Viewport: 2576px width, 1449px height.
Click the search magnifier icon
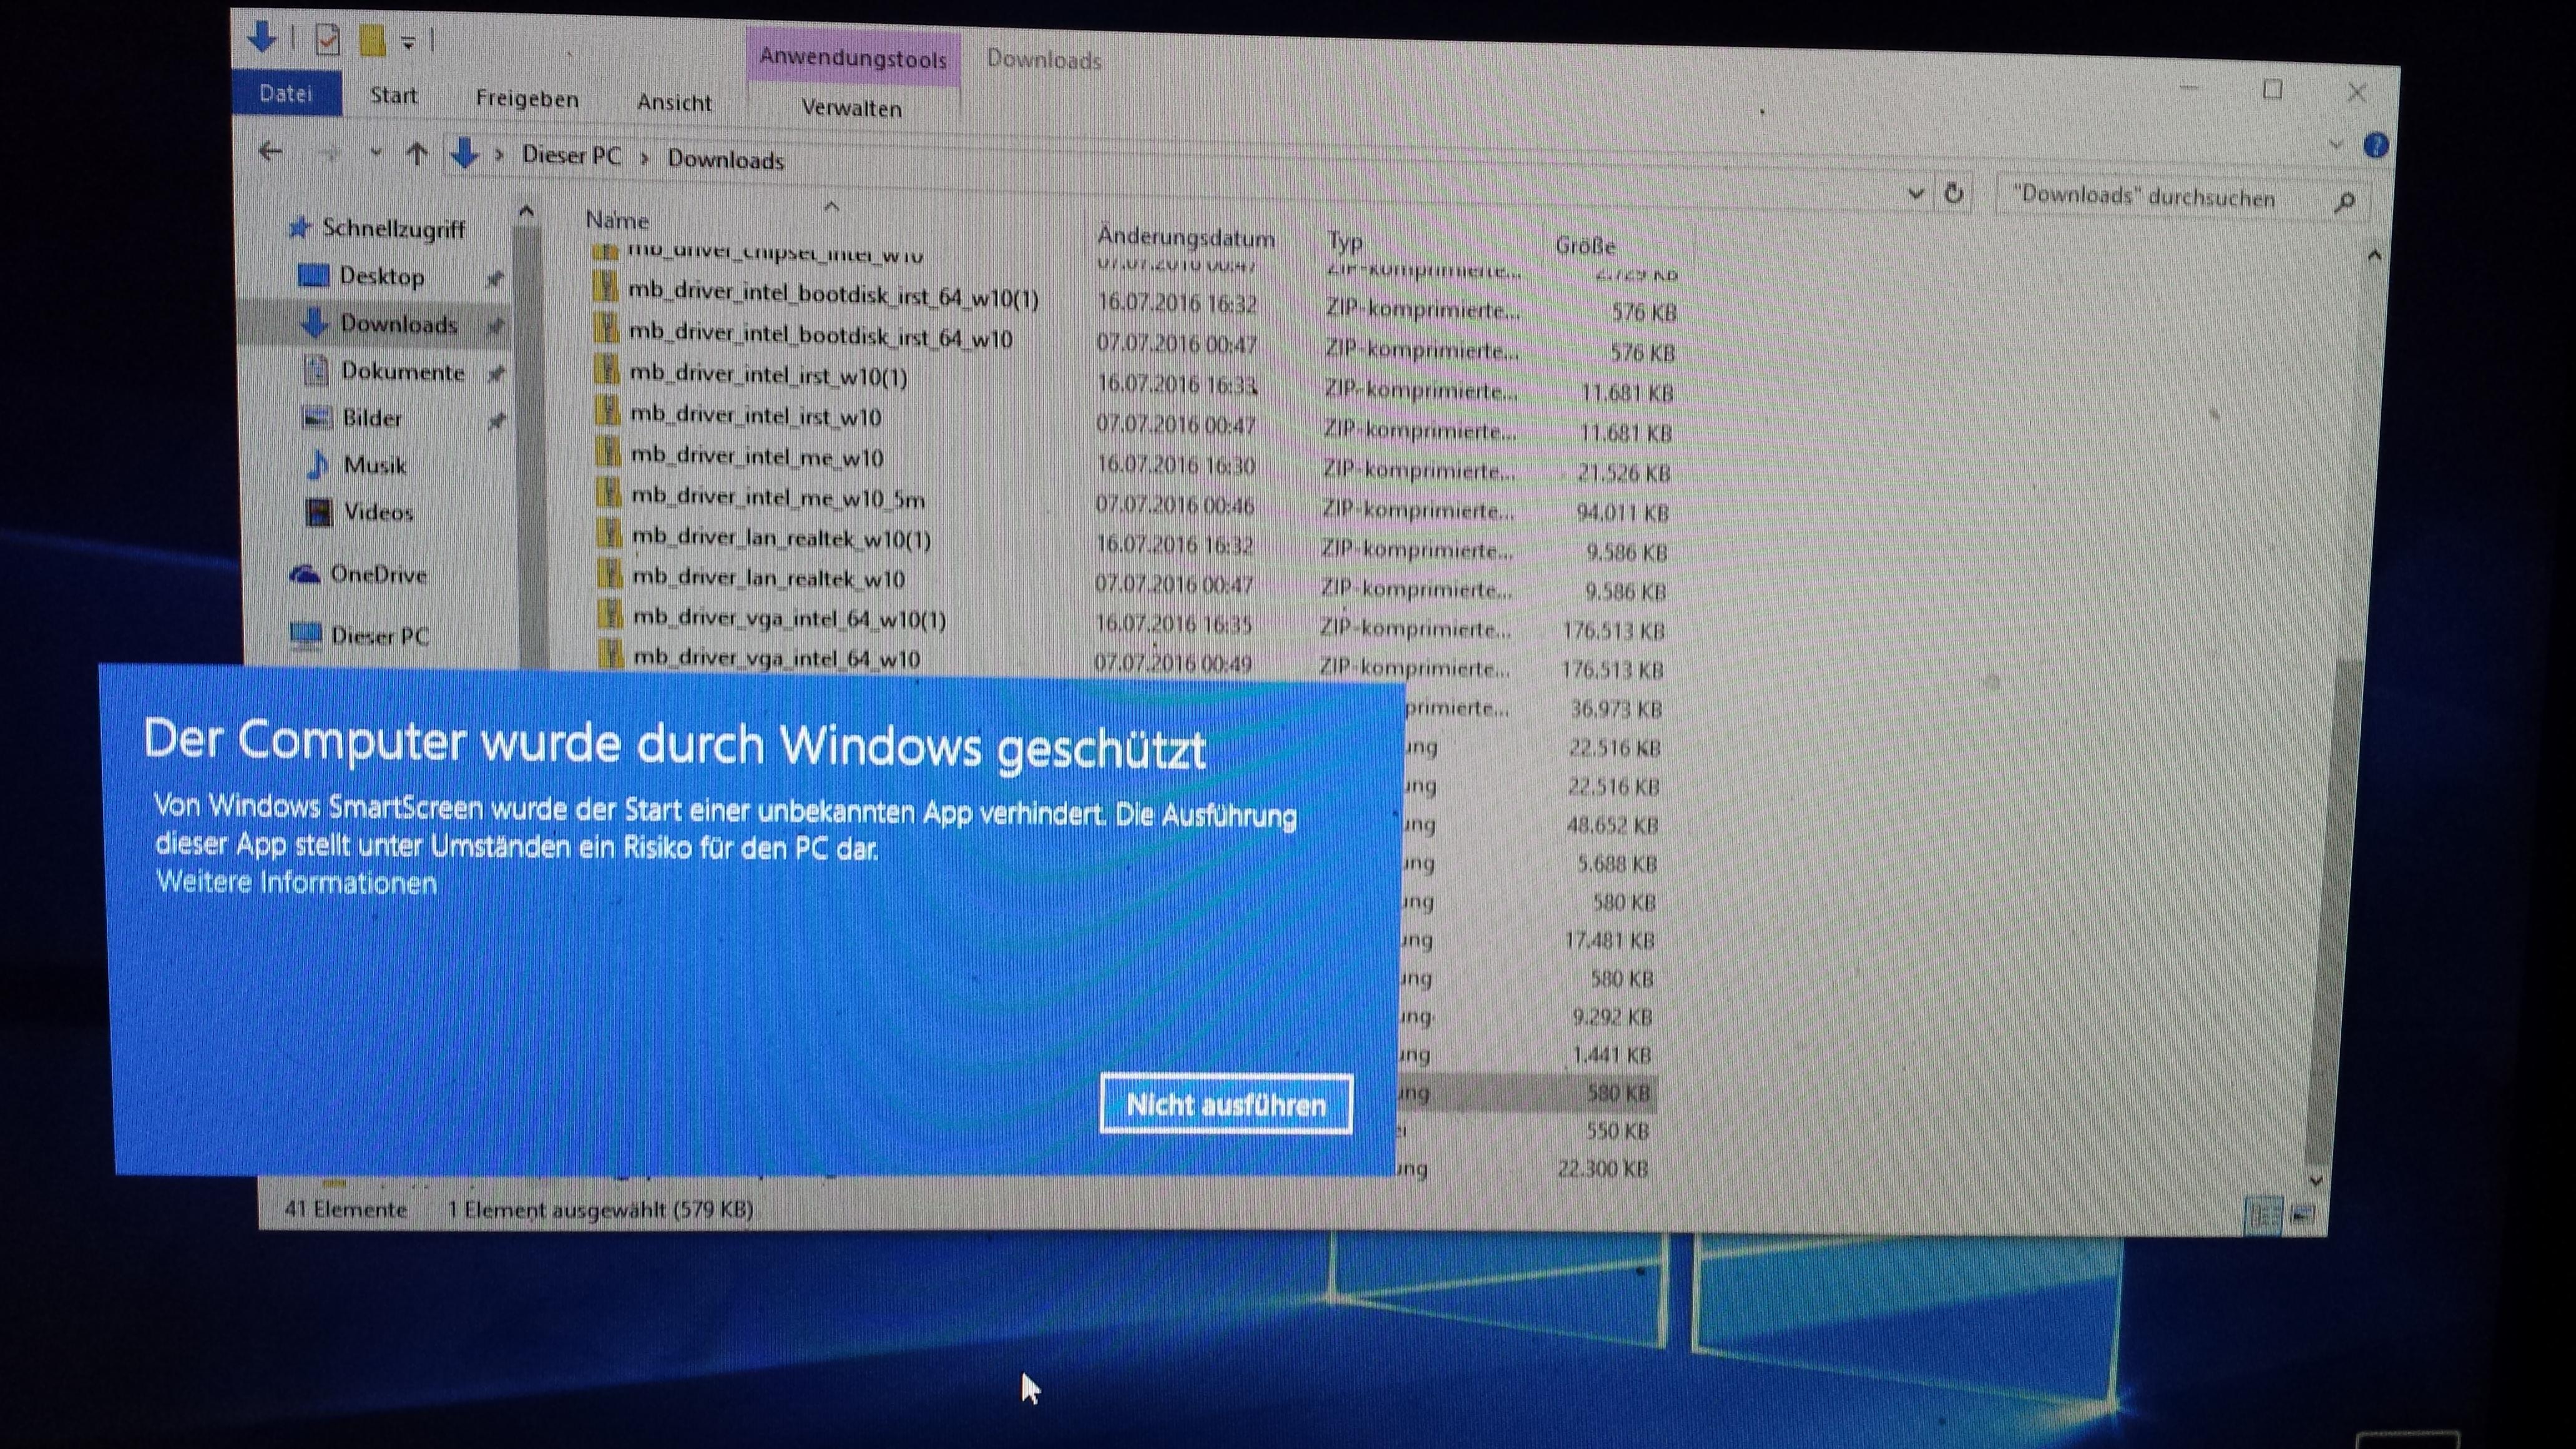[2344, 203]
